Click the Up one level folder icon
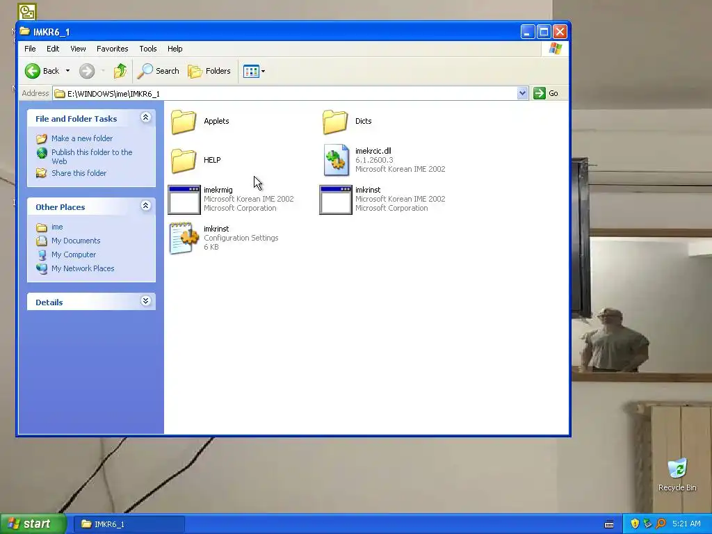This screenshot has height=534, width=712. point(120,71)
